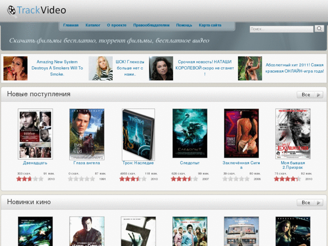The height and width of the screenshot is (246, 328).
Task: Open the Правообладателям menu item
Action: click(151, 25)
